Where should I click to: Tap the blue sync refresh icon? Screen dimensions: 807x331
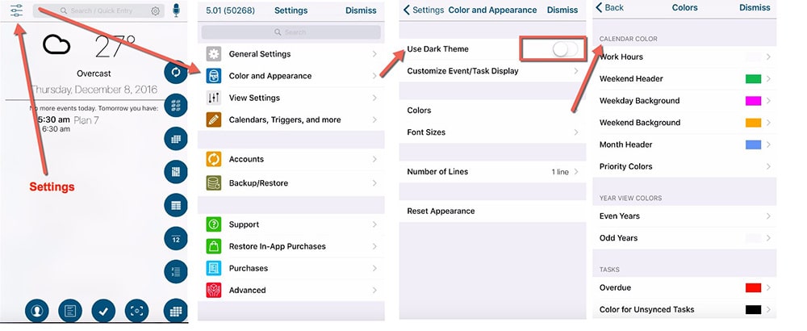point(175,71)
